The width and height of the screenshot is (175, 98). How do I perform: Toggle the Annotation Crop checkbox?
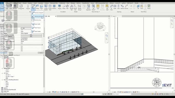pyautogui.click(x=22, y=50)
